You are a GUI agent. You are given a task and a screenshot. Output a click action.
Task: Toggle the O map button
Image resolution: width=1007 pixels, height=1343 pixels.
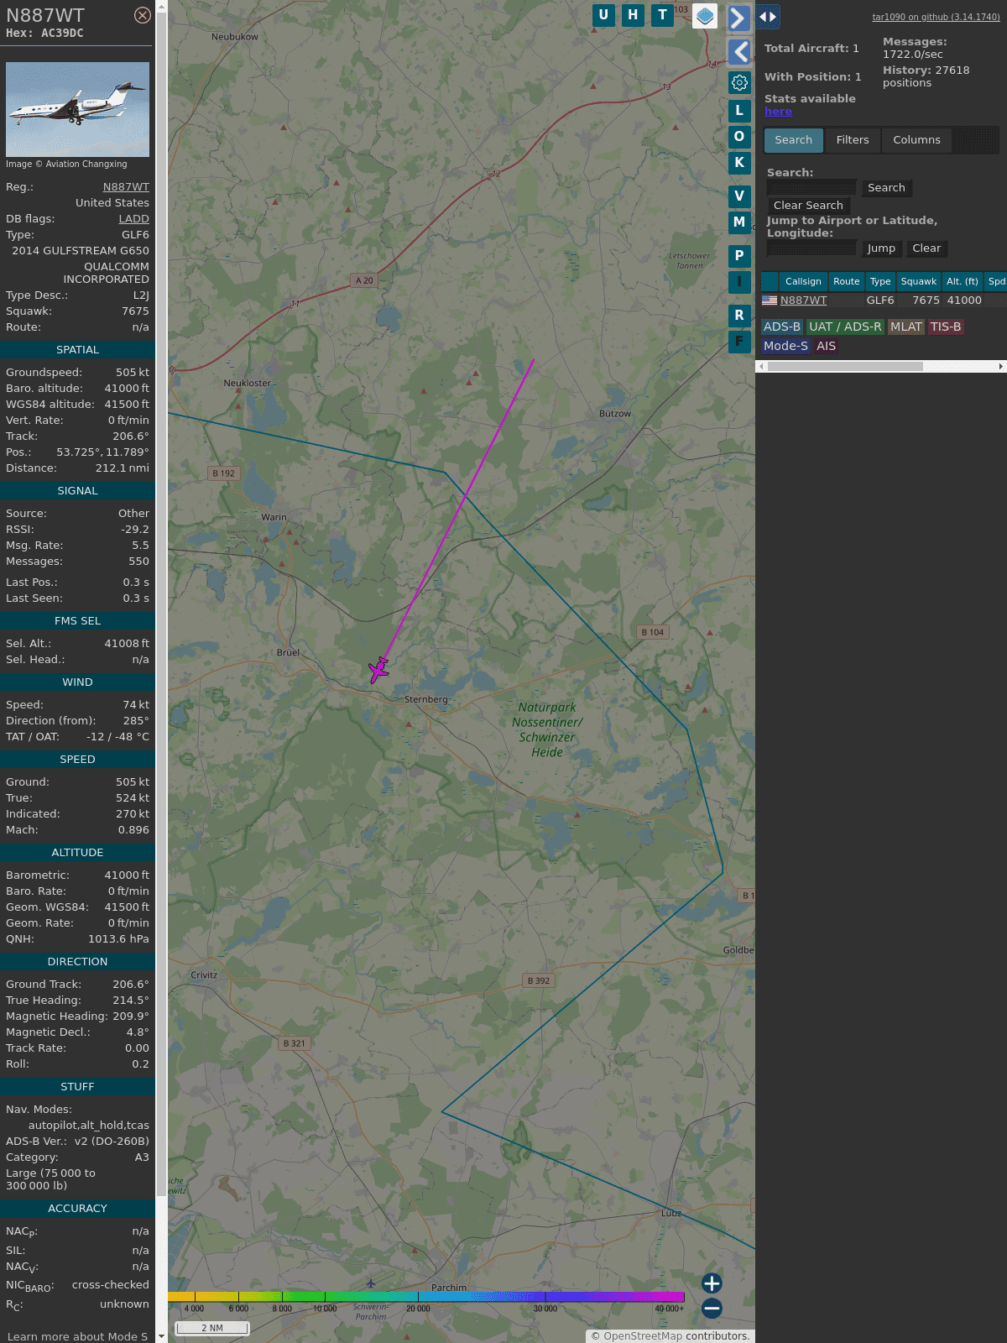tap(739, 136)
